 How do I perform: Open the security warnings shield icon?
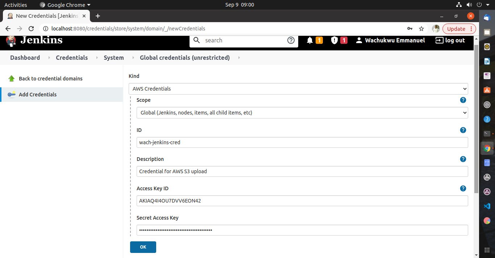pos(334,40)
